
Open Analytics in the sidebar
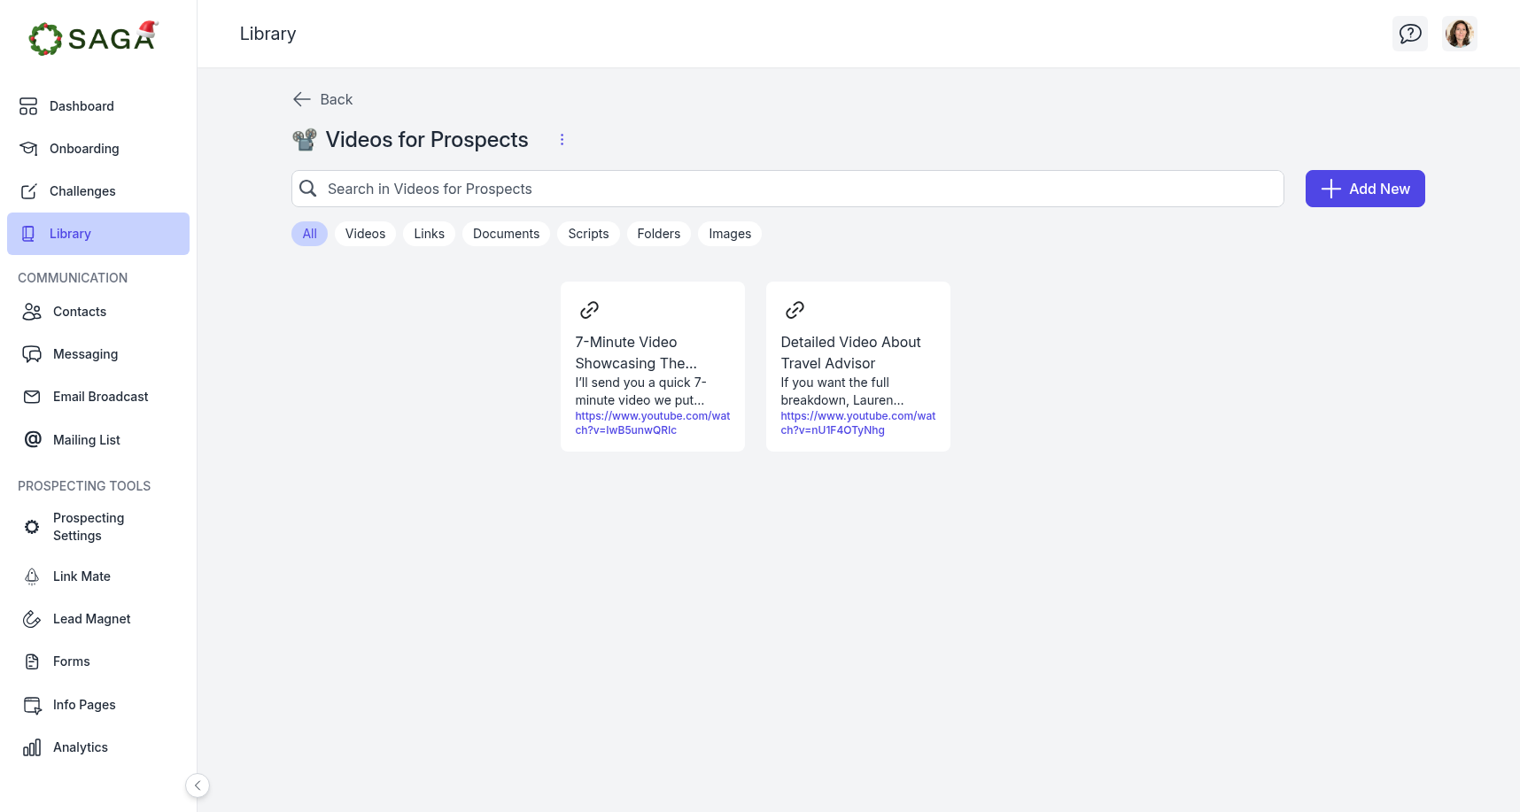pos(80,747)
